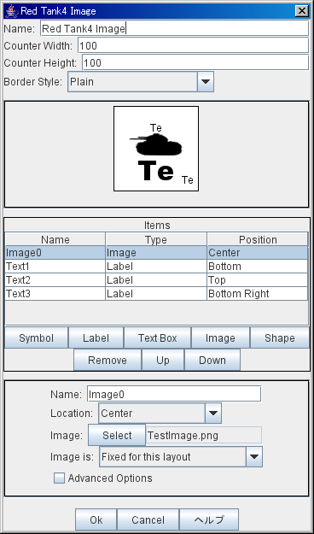Expand the Location dropdown arrow
Viewport: 314px width, 534px height.
point(213,413)
